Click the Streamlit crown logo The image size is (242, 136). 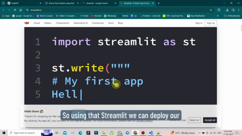[x=27, y=23]
